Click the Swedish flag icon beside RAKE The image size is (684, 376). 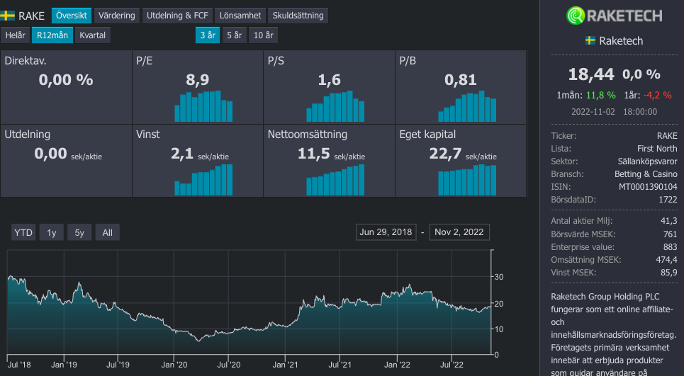click(x=9, y=16)
